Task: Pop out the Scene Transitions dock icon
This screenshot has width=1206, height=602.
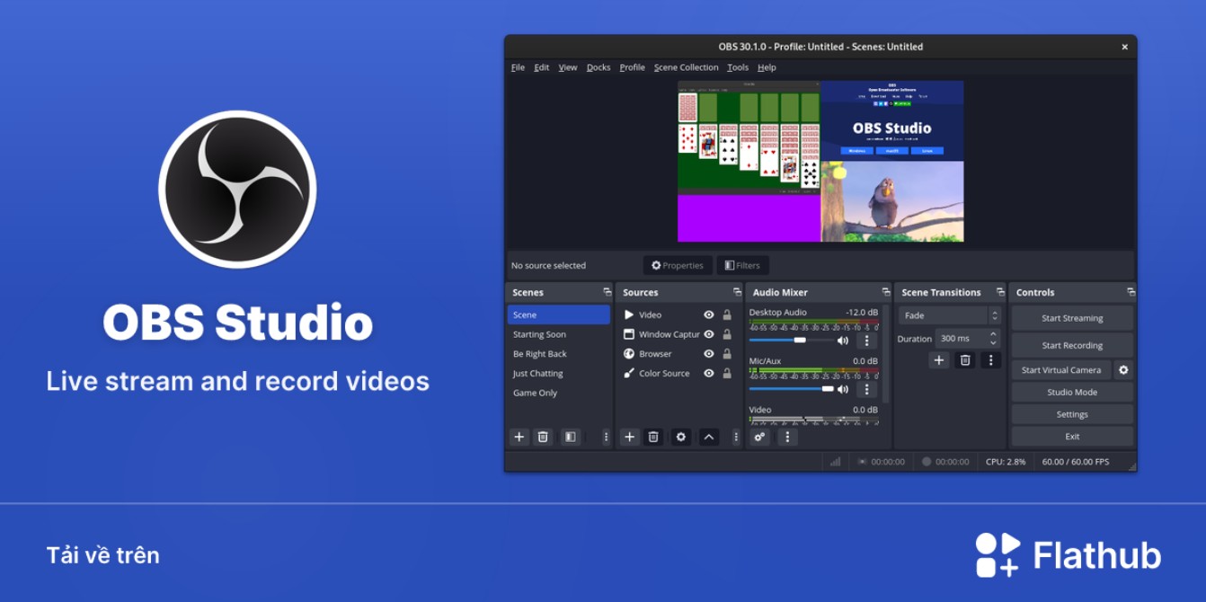Action: (x=1000, y=292)
